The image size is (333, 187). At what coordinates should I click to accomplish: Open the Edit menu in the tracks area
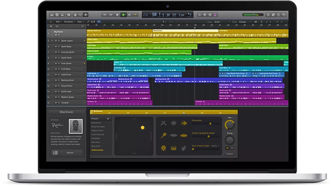pos(59,22)
